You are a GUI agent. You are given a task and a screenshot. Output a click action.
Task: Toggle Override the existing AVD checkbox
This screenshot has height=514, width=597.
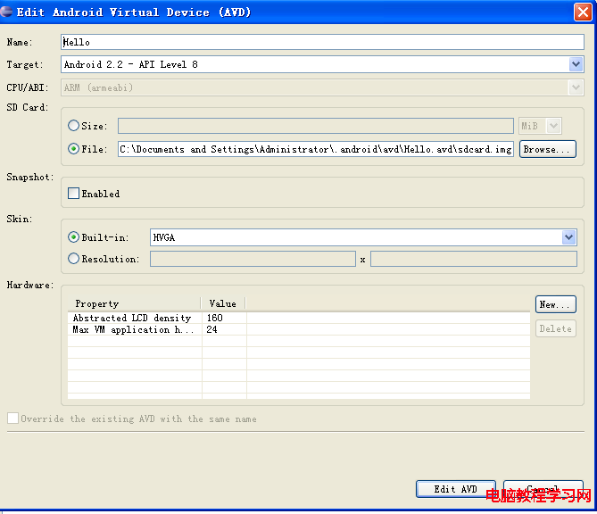click(13, 418)
